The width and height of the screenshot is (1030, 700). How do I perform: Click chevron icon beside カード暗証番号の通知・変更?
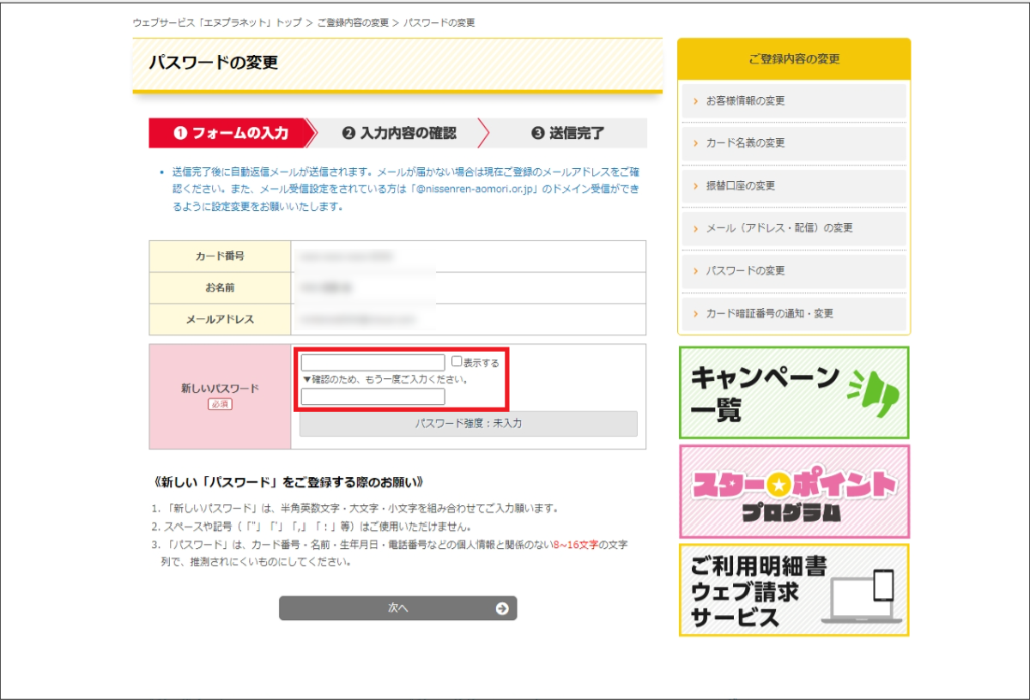pos(696,314)
